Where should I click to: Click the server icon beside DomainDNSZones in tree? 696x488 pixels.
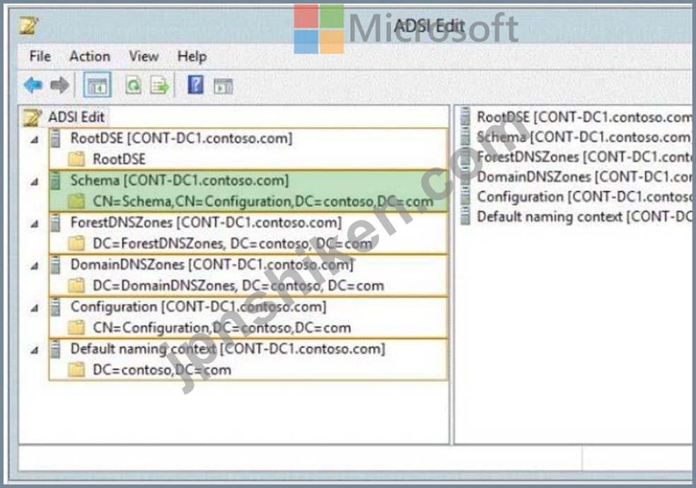(55, 265)
